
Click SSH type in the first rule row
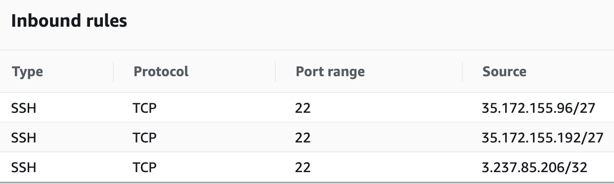pyautogui.click(x=24, y=108)
